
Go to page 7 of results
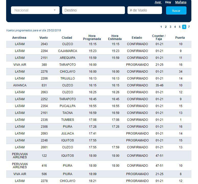(x=189, y=27)
